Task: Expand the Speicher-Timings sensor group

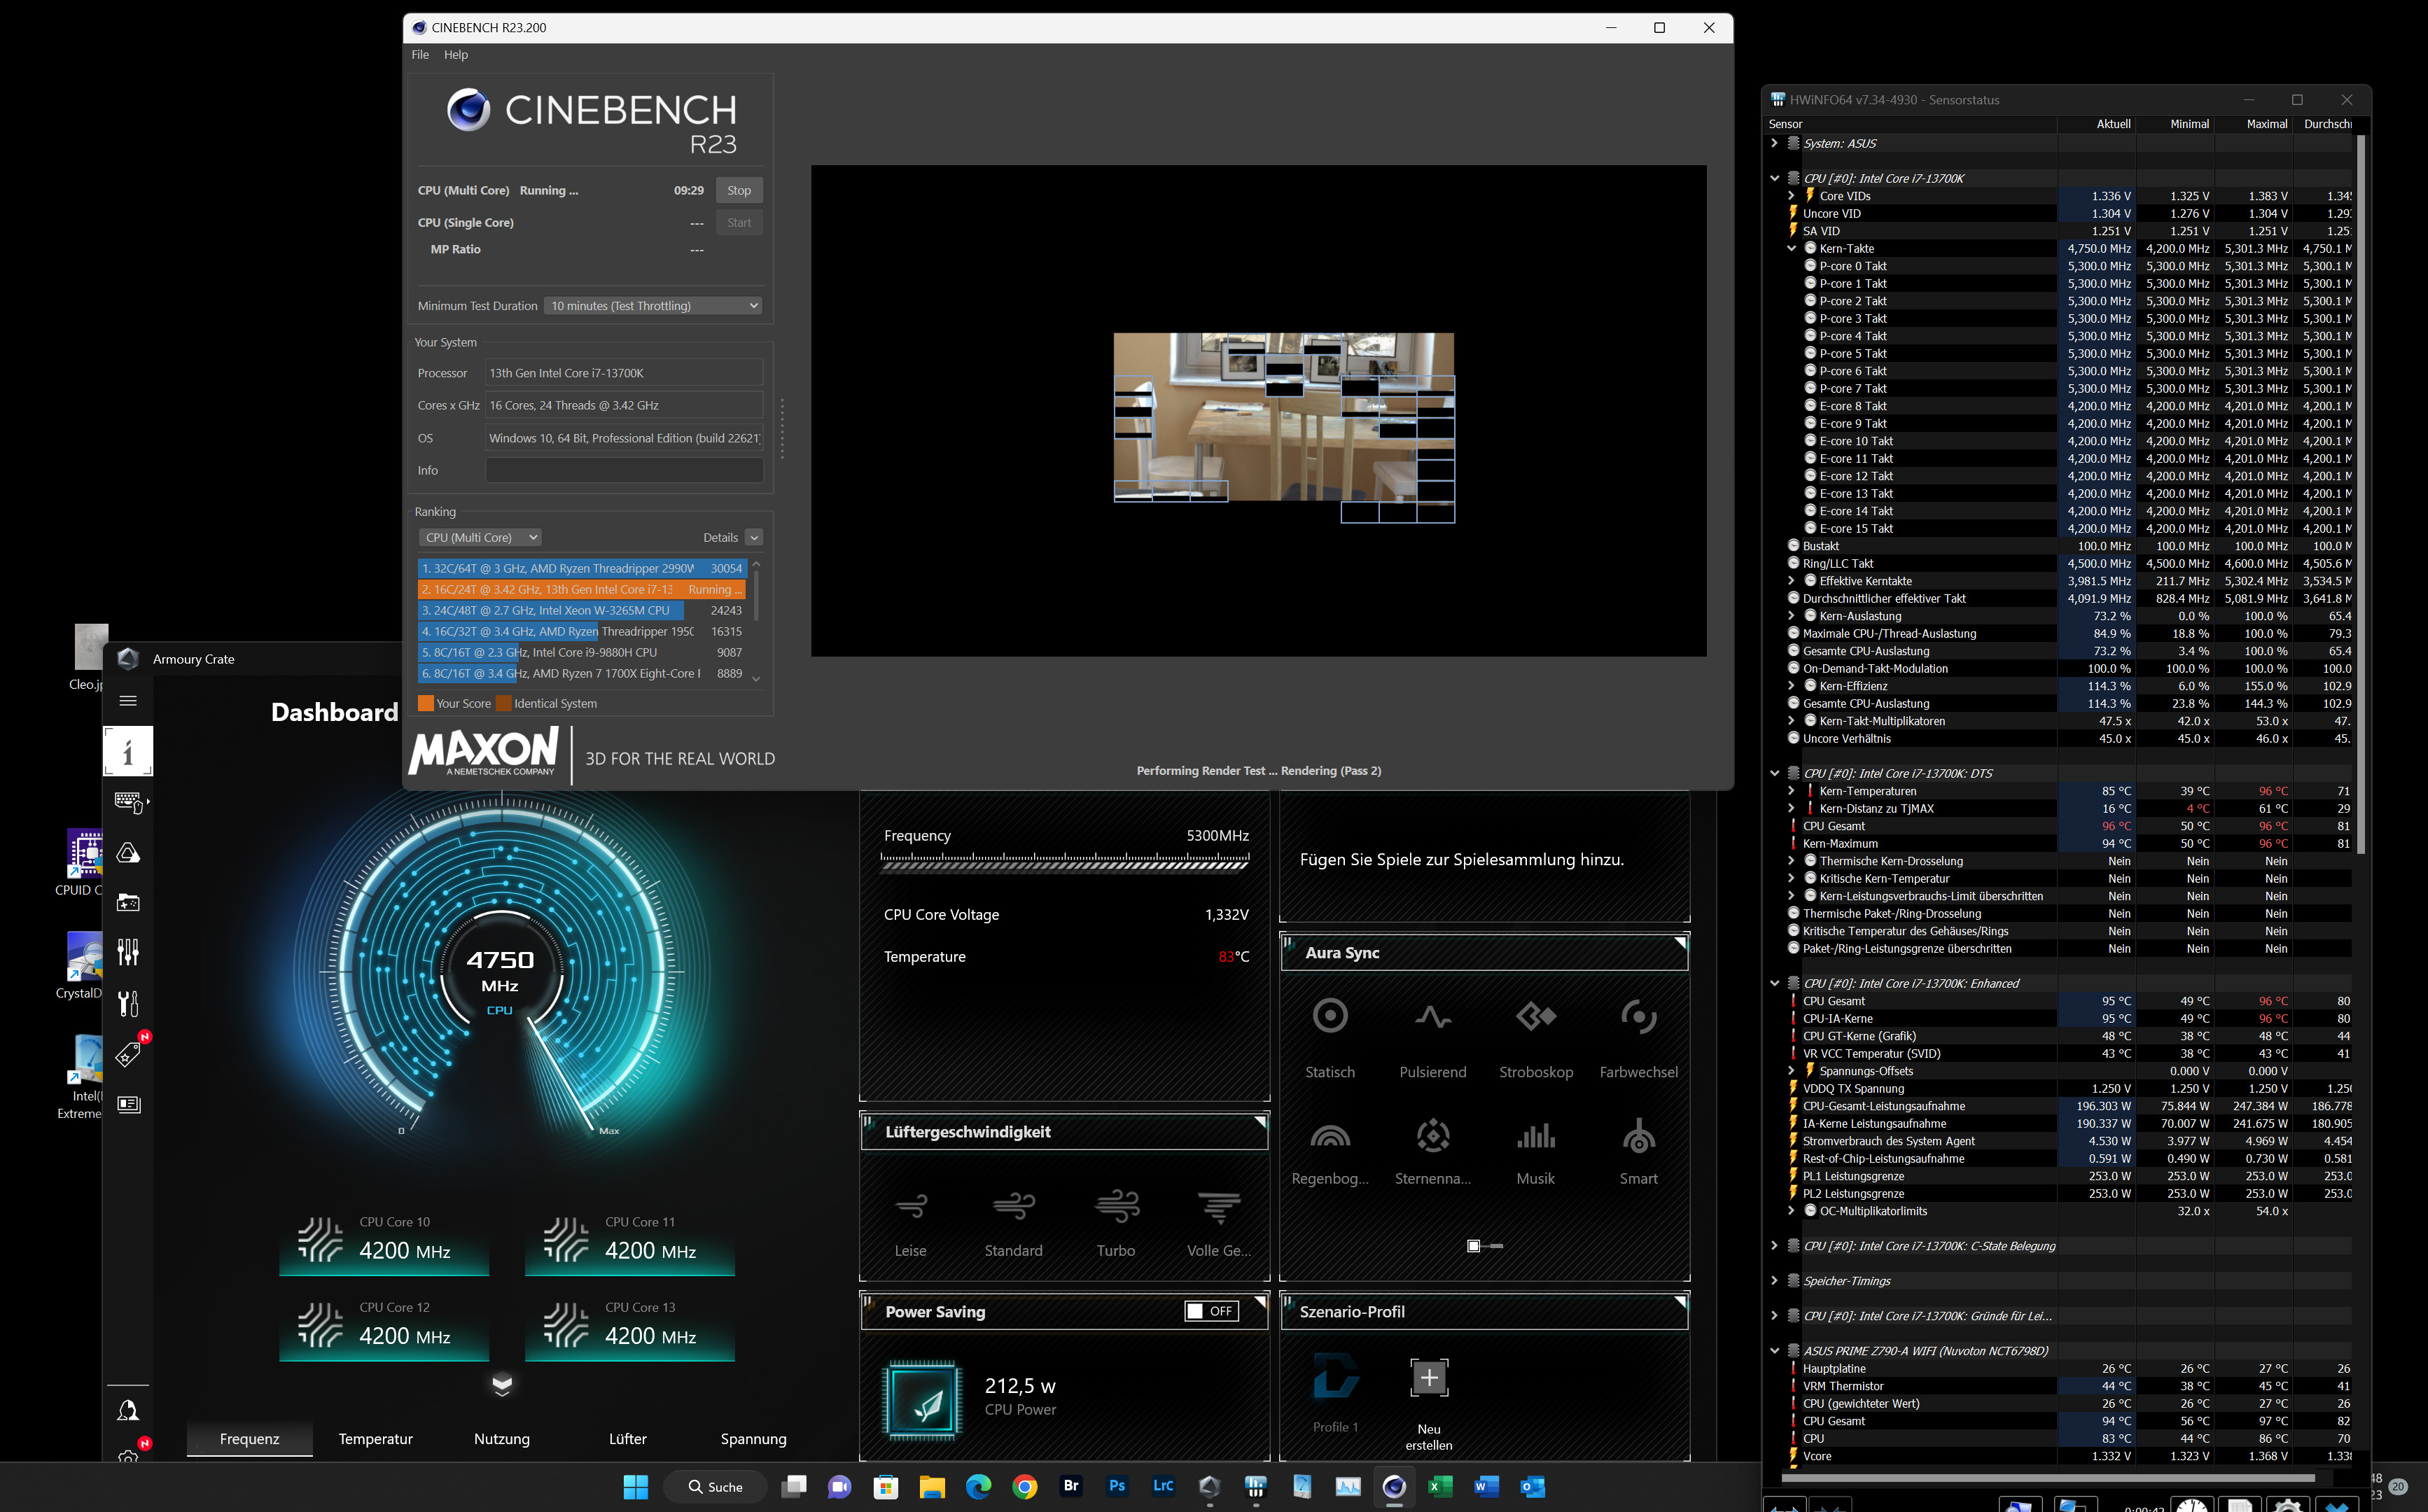Action: (1774, 1281)
